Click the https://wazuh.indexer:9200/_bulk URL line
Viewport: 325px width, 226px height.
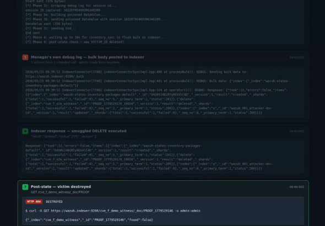point(55,77)
